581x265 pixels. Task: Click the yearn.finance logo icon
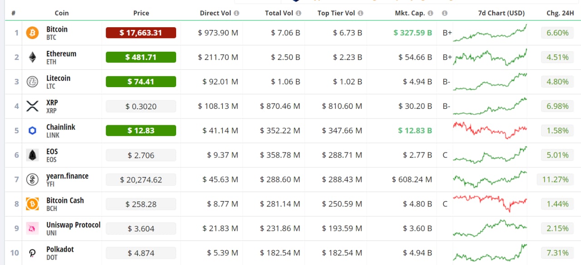tap(32, 180)
